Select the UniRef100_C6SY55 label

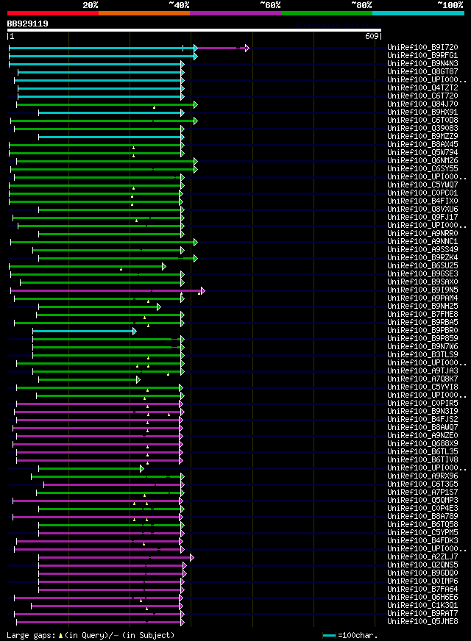[422, 169]
